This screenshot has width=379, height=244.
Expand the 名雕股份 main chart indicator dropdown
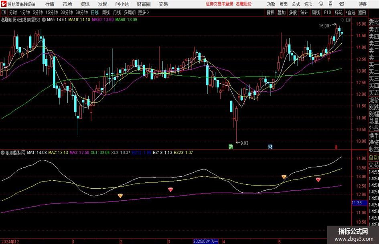[44, 20]
